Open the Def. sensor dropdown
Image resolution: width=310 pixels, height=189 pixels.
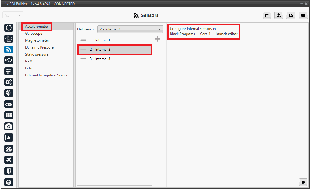click(x=130, y=29)
